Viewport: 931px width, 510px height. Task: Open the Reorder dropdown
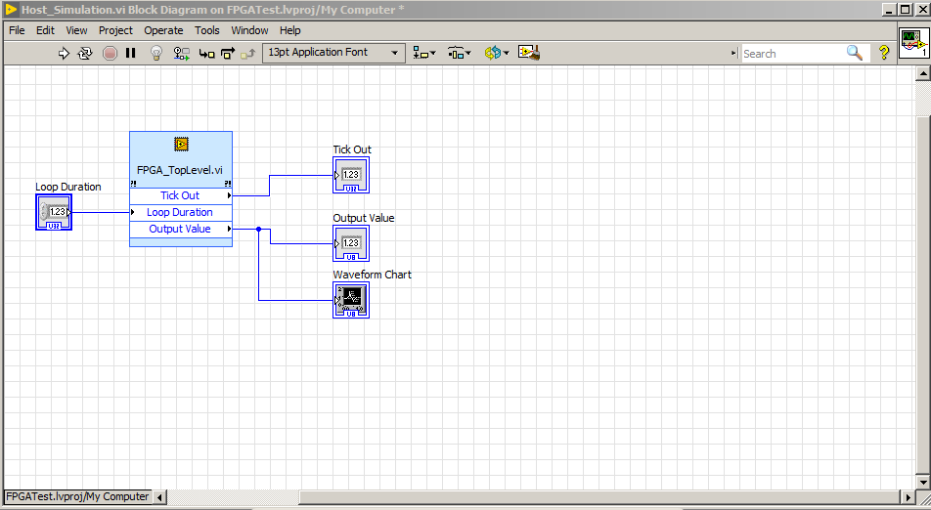click(496, 53)
